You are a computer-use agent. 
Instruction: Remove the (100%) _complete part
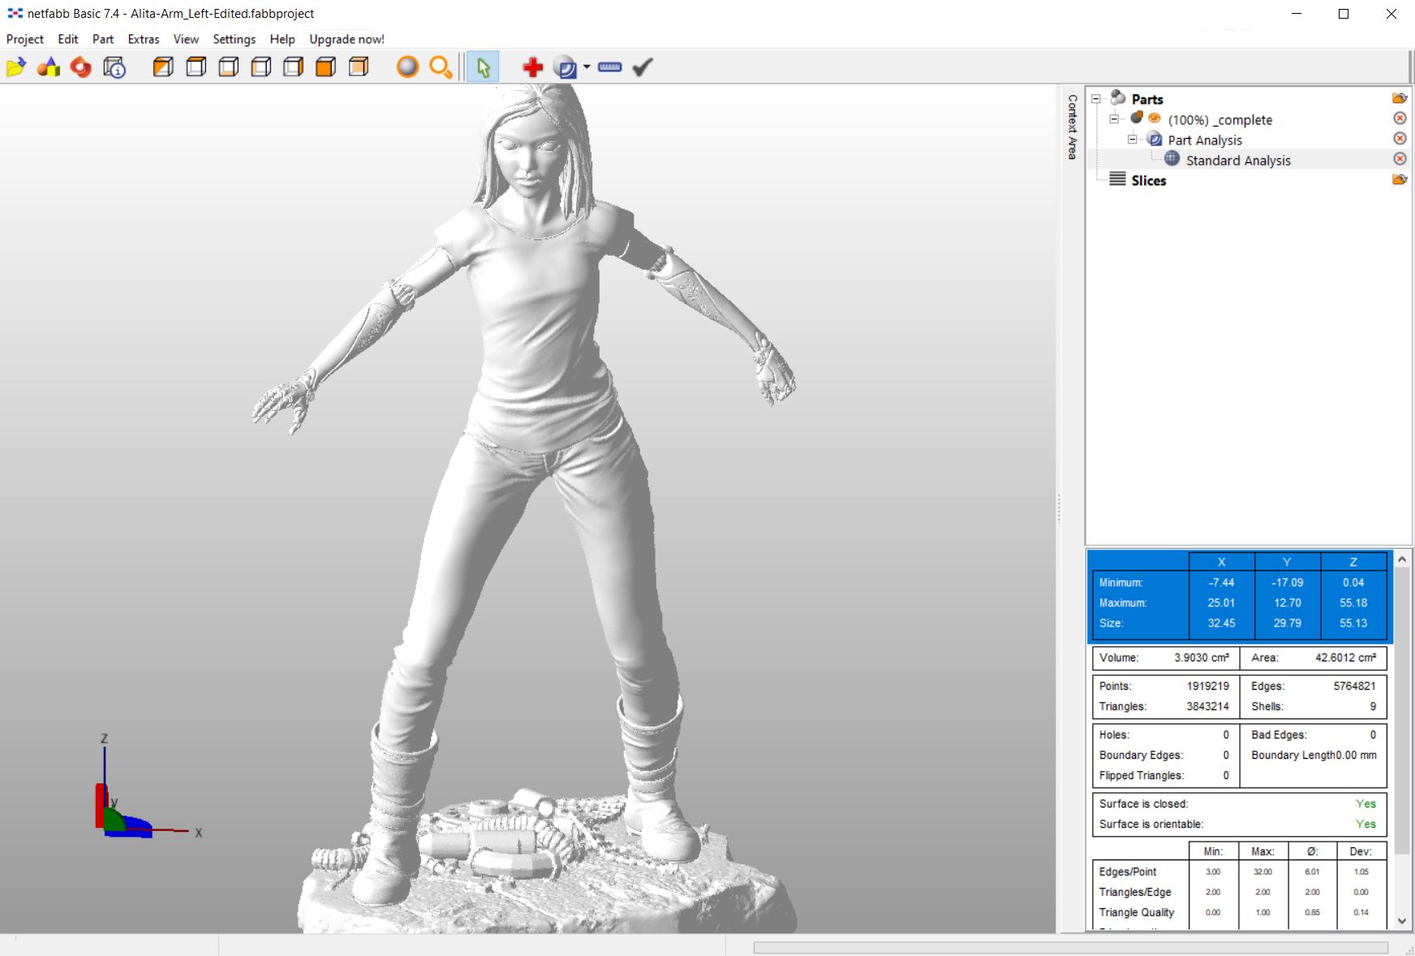click(1400, 118)
